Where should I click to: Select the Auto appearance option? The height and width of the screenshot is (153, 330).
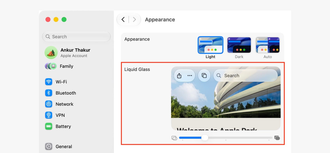[268, 48]
